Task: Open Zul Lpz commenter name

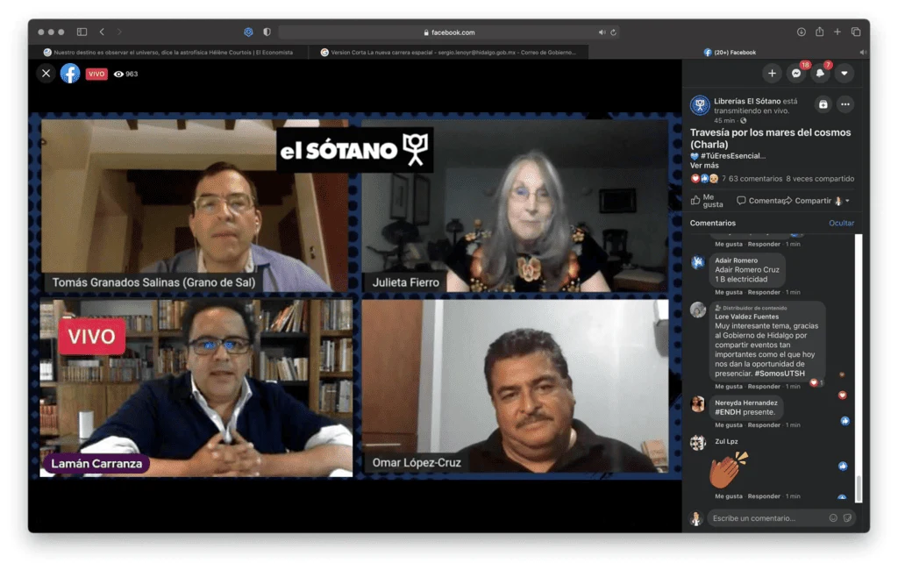Action: pos(726,441)
